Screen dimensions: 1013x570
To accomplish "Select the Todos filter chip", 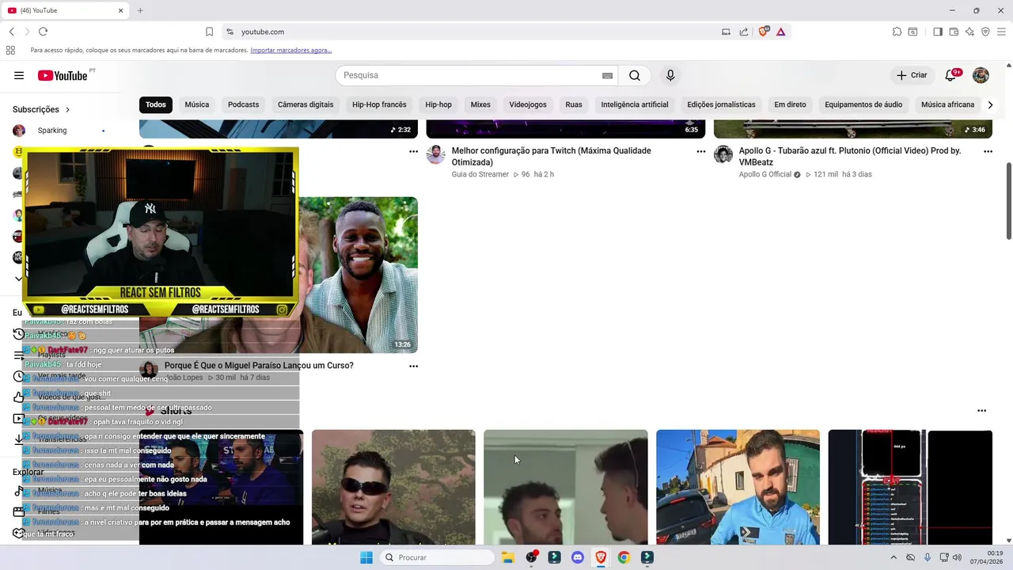I will tap(156, 104).
